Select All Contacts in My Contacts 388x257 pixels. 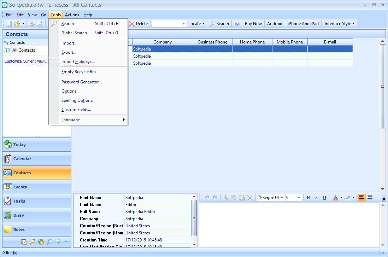pyautogui.click(x=20, y=50)
